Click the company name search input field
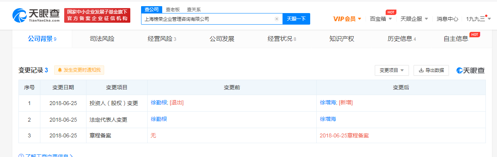 point(208,18)
